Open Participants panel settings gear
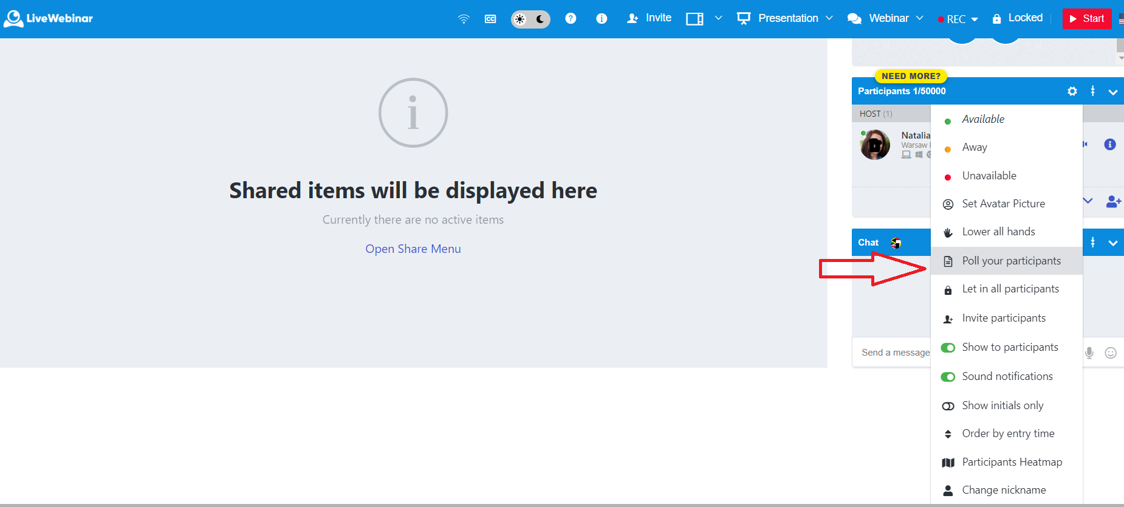This screenshot has height=507, width=1124. [1072, 91]
